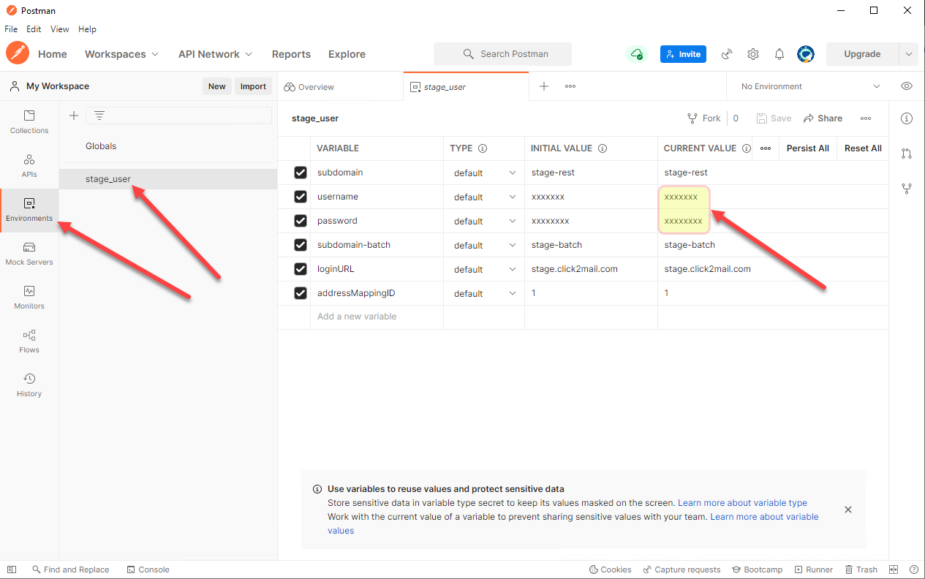This screenshot has width=925, height=579.
Task: Open column options ellipsis beside Current Value
Action: click(766, 148)
